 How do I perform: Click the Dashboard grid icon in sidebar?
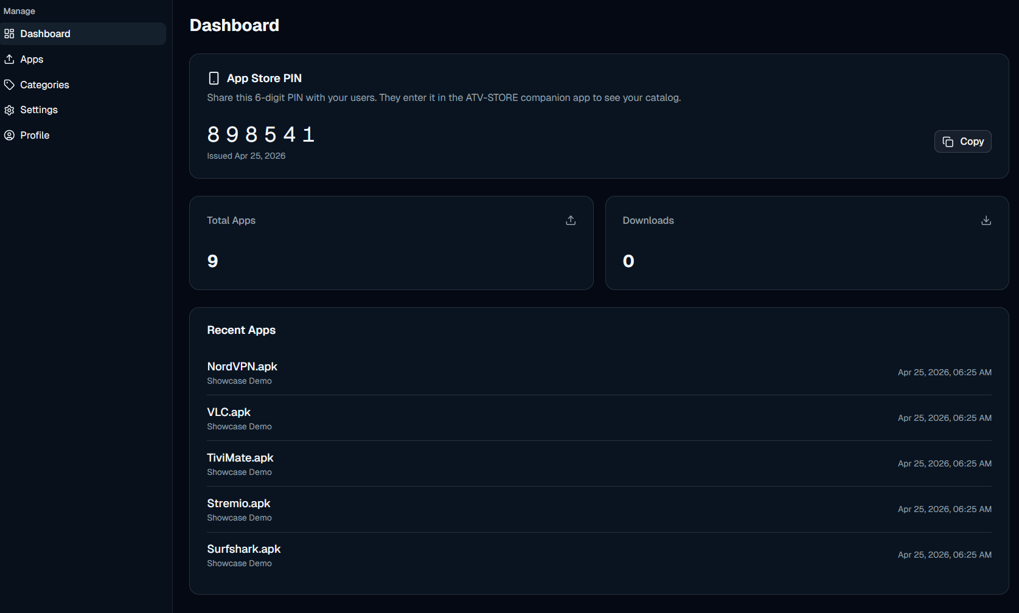click(x=9, y=33)
